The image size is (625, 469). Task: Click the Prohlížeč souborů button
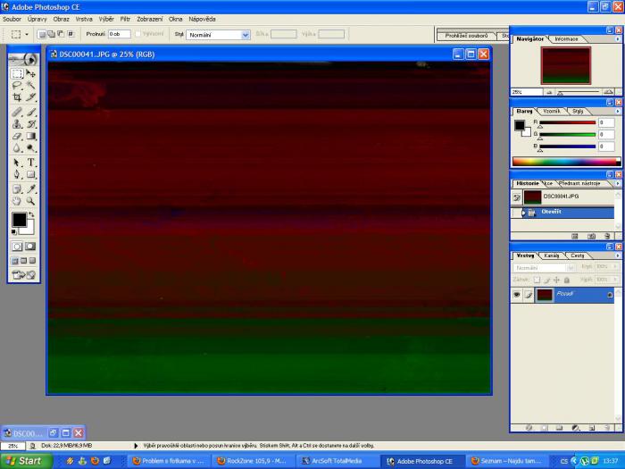[465, 36]
